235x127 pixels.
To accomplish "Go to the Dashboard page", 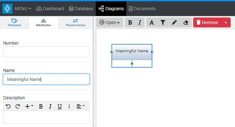I will click(50, 9).
